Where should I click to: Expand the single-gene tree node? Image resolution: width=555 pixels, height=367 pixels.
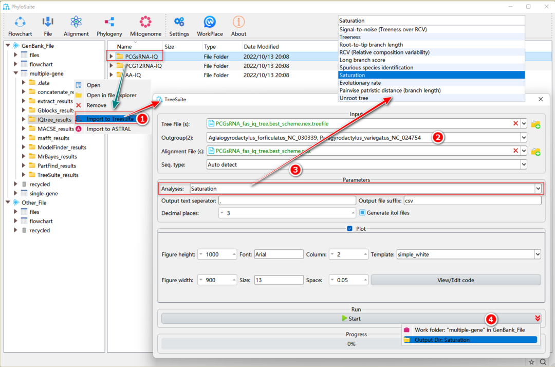15,193
